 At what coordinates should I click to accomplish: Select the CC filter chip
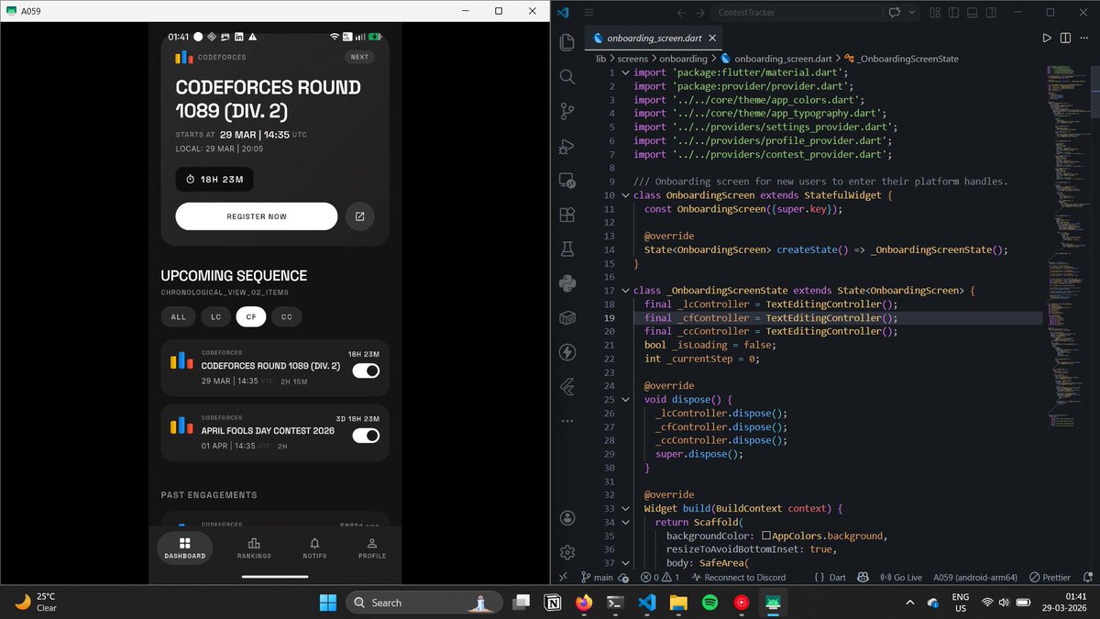pyautogui.click(x=287, y=317)
